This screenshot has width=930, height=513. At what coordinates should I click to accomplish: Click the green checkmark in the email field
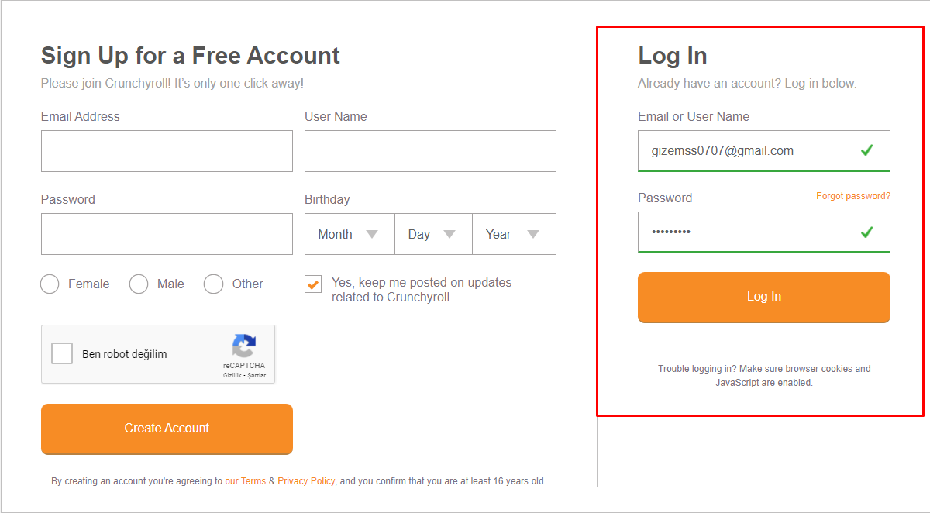click(x=866, y=150)
